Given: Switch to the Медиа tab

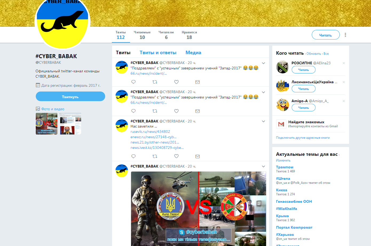Looking at the screenshot, I should tap(193, 53).
